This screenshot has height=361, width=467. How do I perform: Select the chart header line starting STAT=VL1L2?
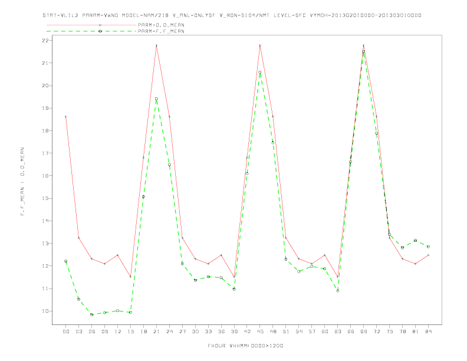[x=232, y=15]
